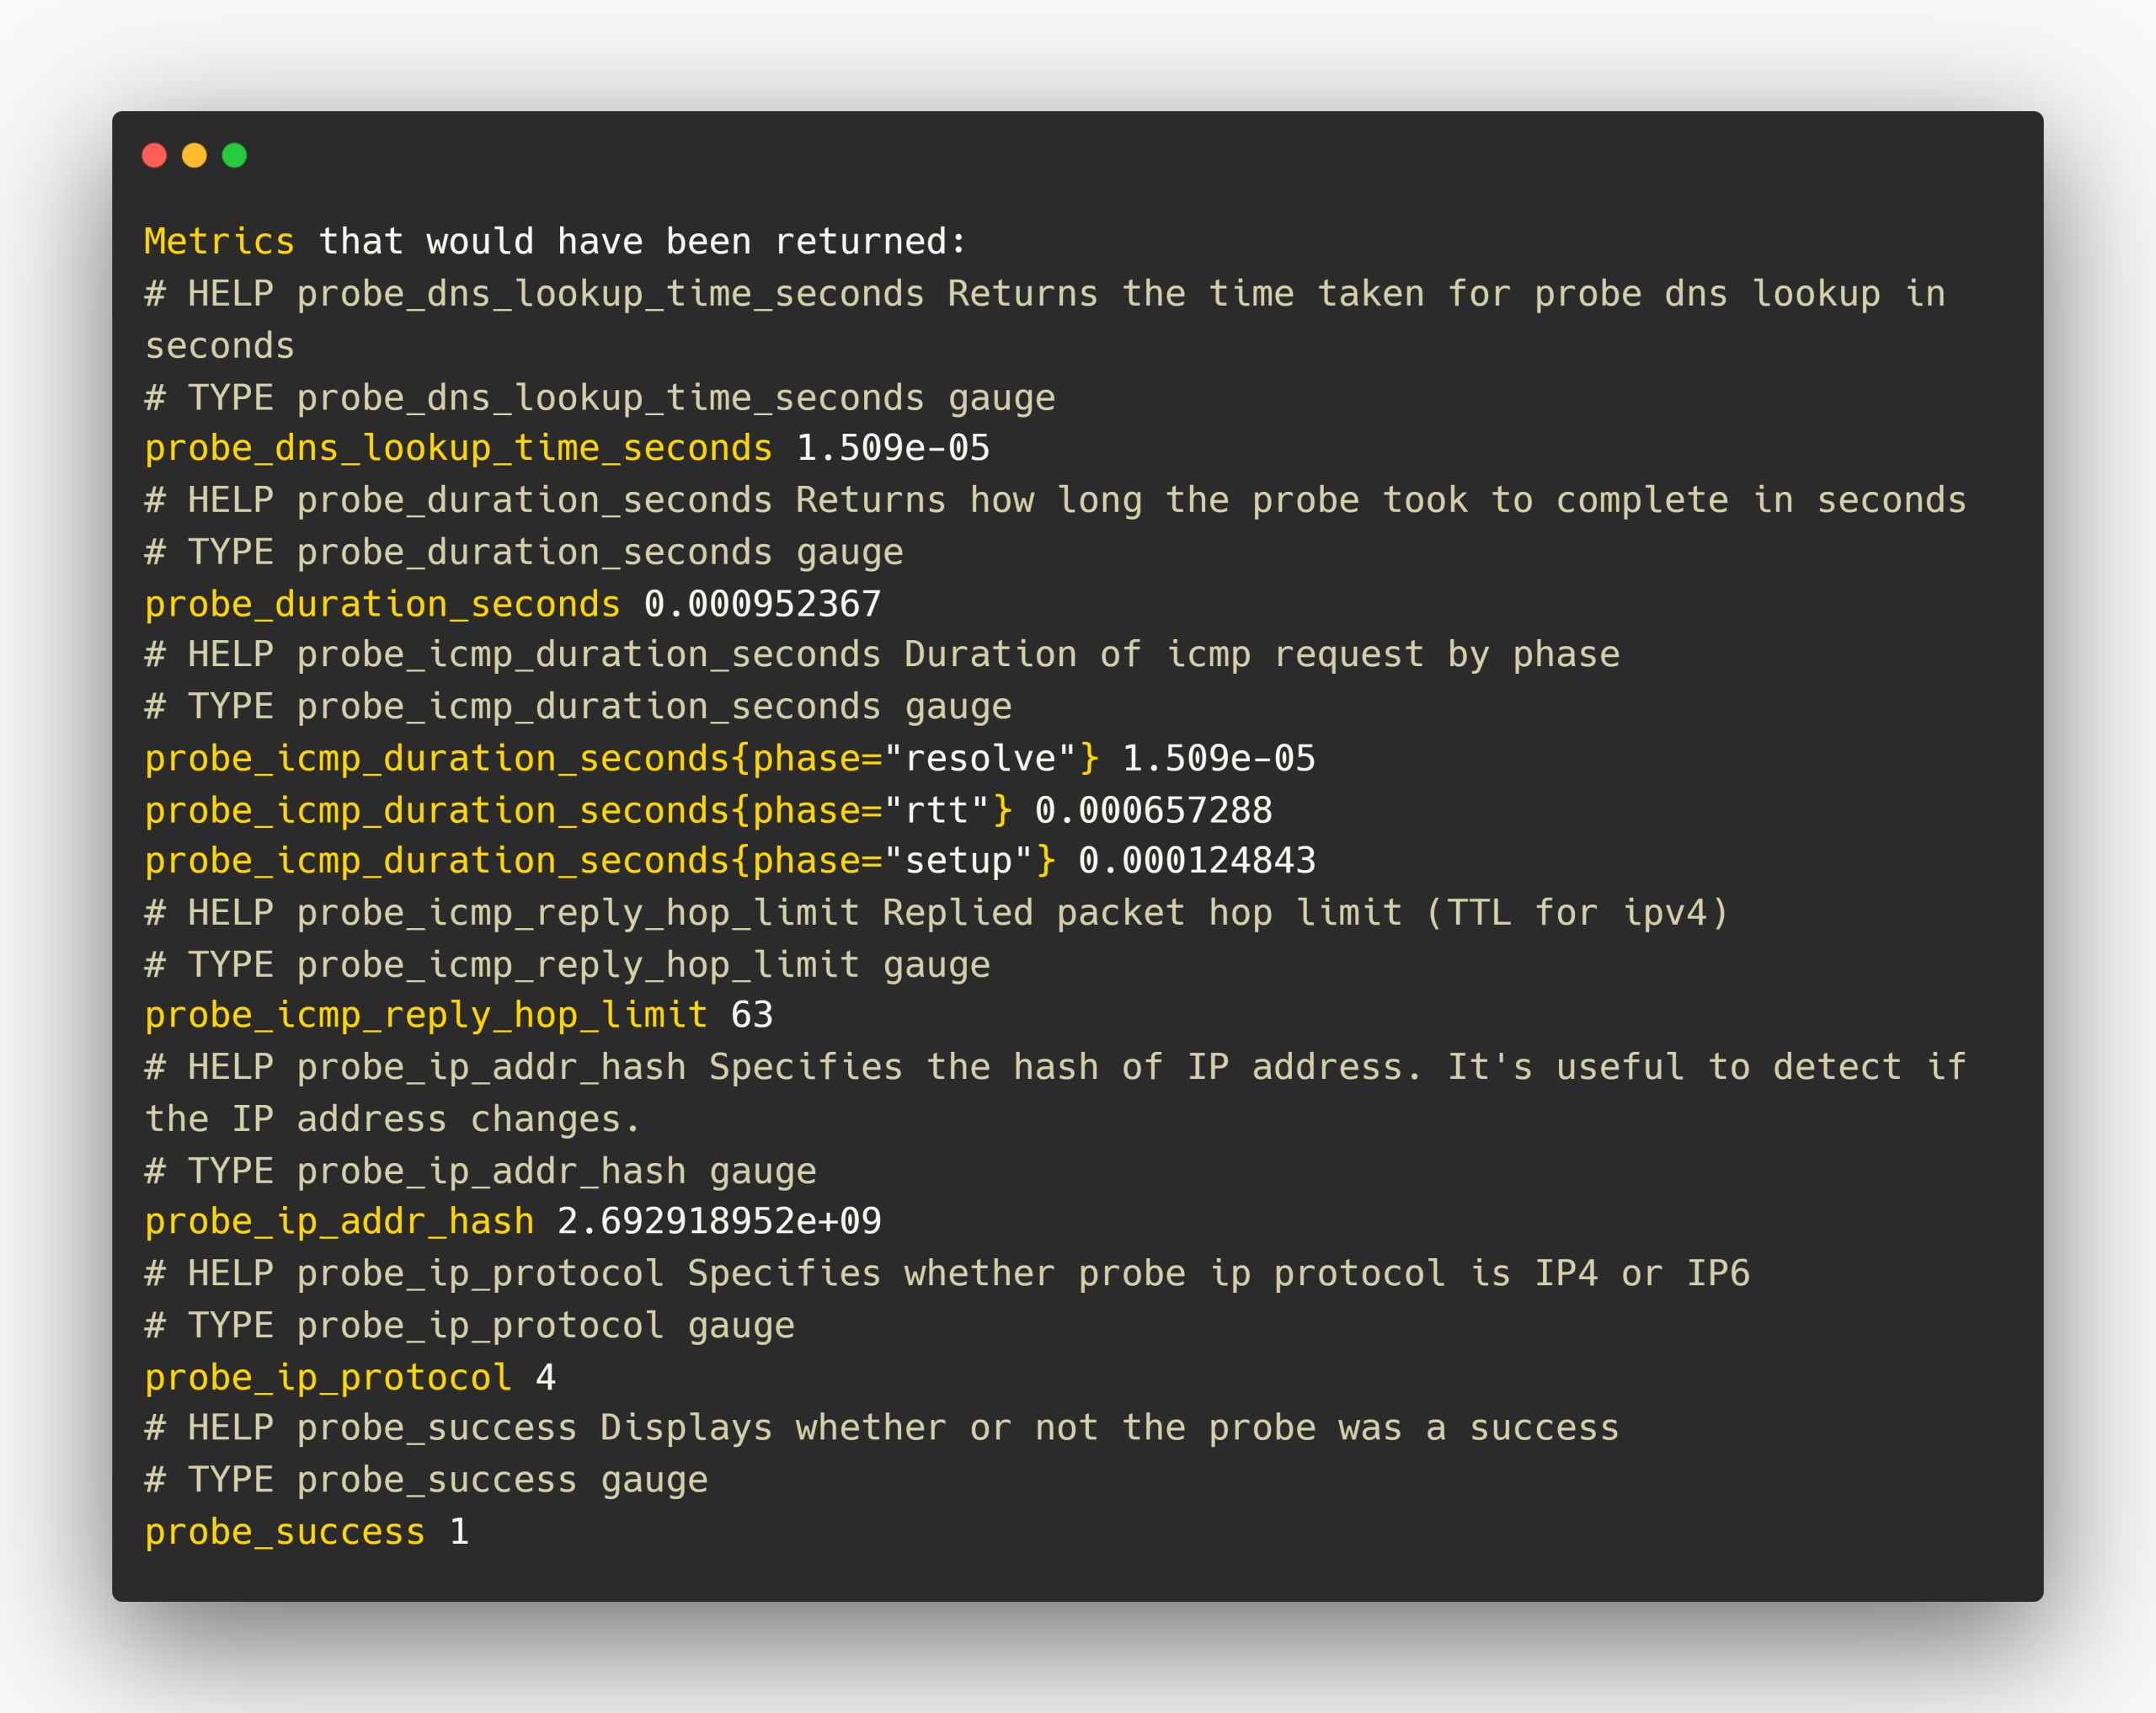Click the HELP probe_success comment line

[880, 1428]
